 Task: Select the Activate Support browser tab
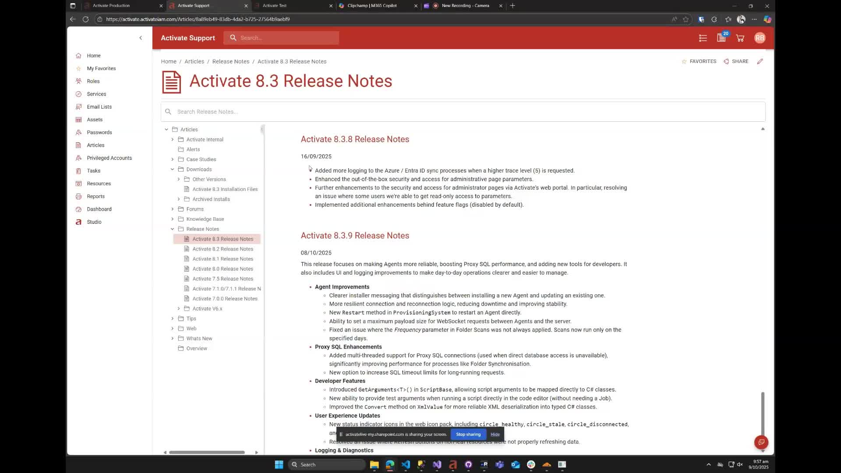click(208, 6)
